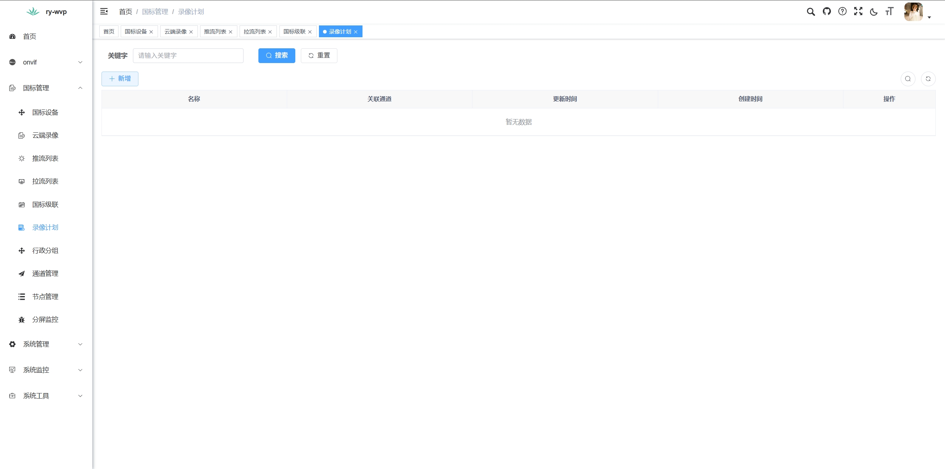Focus the 关键字 keyword input field
945x469 pixels.
click(188, 56)
